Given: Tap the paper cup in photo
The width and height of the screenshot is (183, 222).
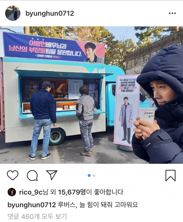Looking at the screenshot, I should coord(146,115).
